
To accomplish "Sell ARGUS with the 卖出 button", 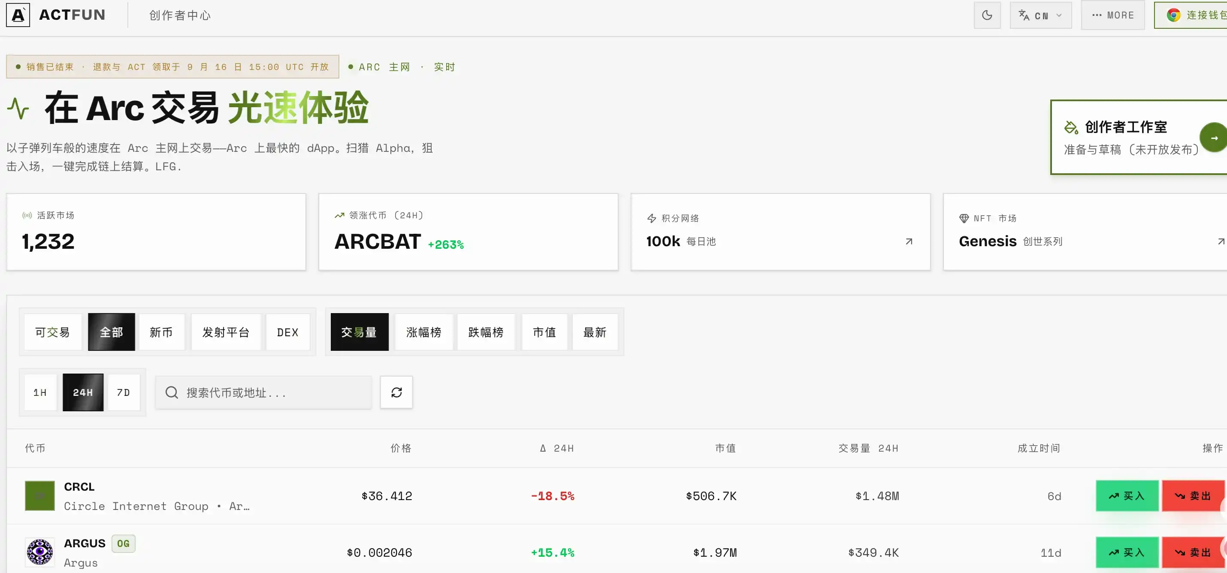I will (x=1194, y=552).
